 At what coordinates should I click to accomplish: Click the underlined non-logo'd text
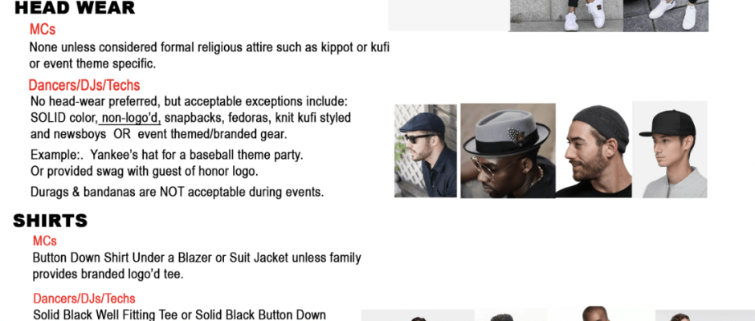131,118
